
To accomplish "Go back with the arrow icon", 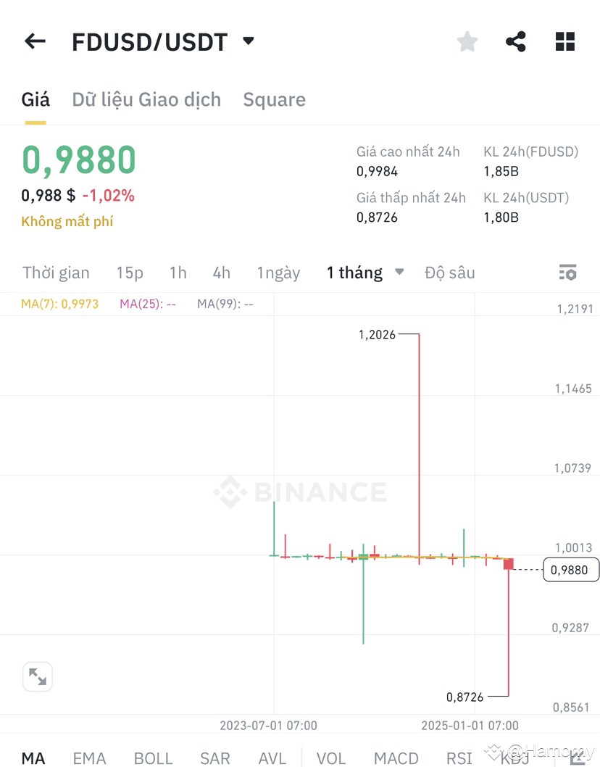I will (35, 41).
